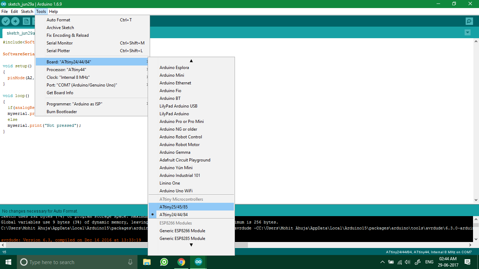This screenshot has width=479, height=269.
Task: Expand the Programmer "Arduino as ISP" submenu
Action: click(93, 104)
